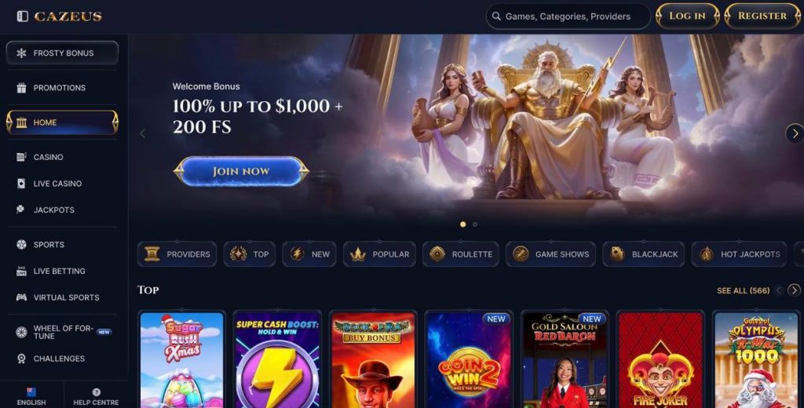This screenshot has height=408, width=804.
Task: Click the Sports ball icon in sidebar
Action: [x=21, y=245]
